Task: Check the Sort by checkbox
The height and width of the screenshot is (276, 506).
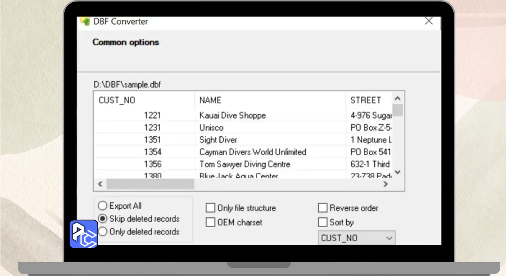Action: coord(323,222)
